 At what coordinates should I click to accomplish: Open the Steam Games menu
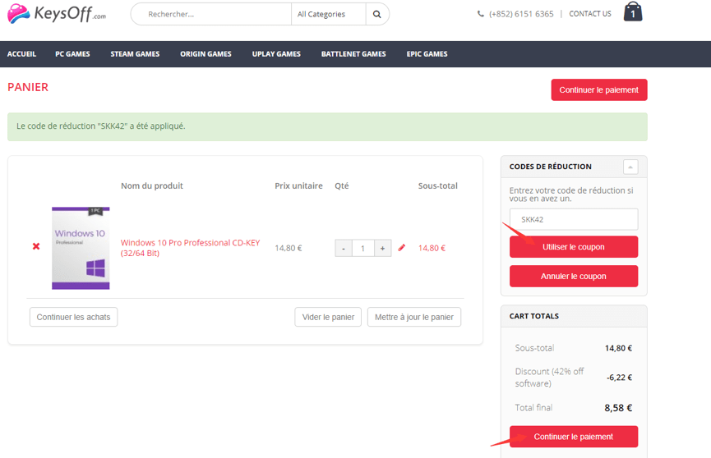[135, 54]
